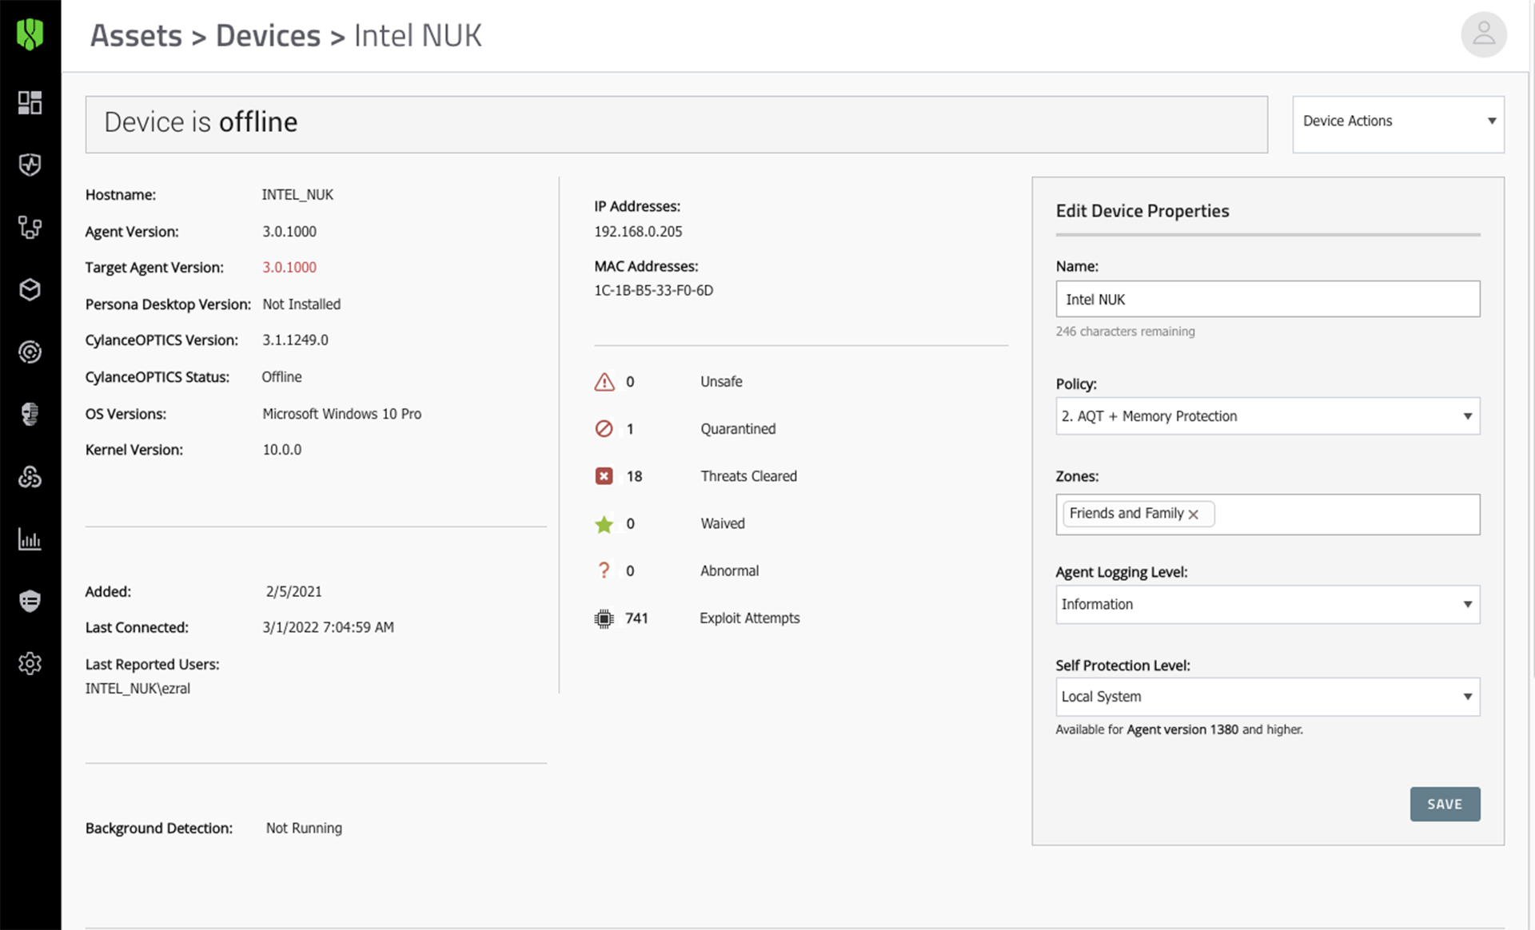This screenshot has width=1535, height=930.
Task: Open the dashboard icon in sidebar
Action: pos(30,102)
